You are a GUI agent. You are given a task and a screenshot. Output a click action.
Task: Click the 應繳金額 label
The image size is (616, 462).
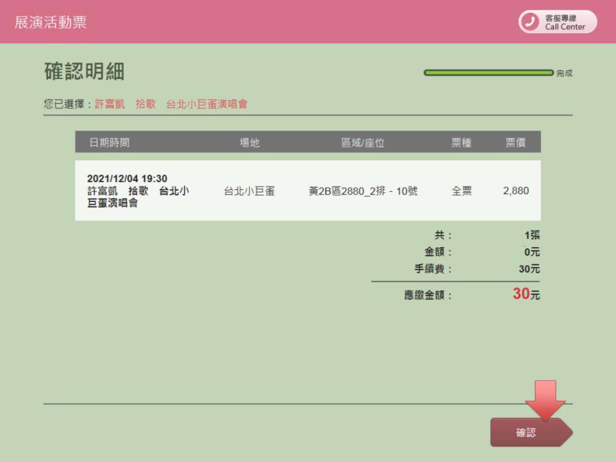pyautogui.click(x=428, y=295)
